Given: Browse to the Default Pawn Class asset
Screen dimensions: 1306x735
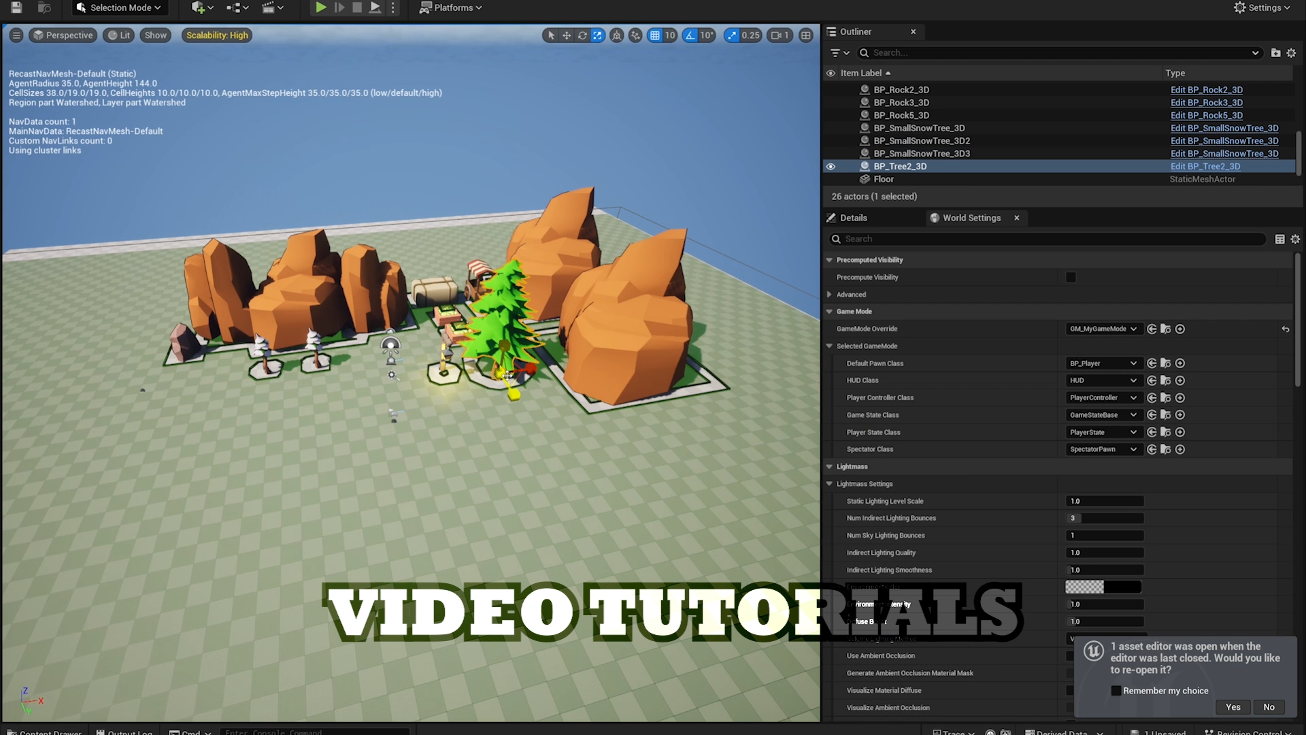Looking at the screenshot, I should pos(1165,363).
